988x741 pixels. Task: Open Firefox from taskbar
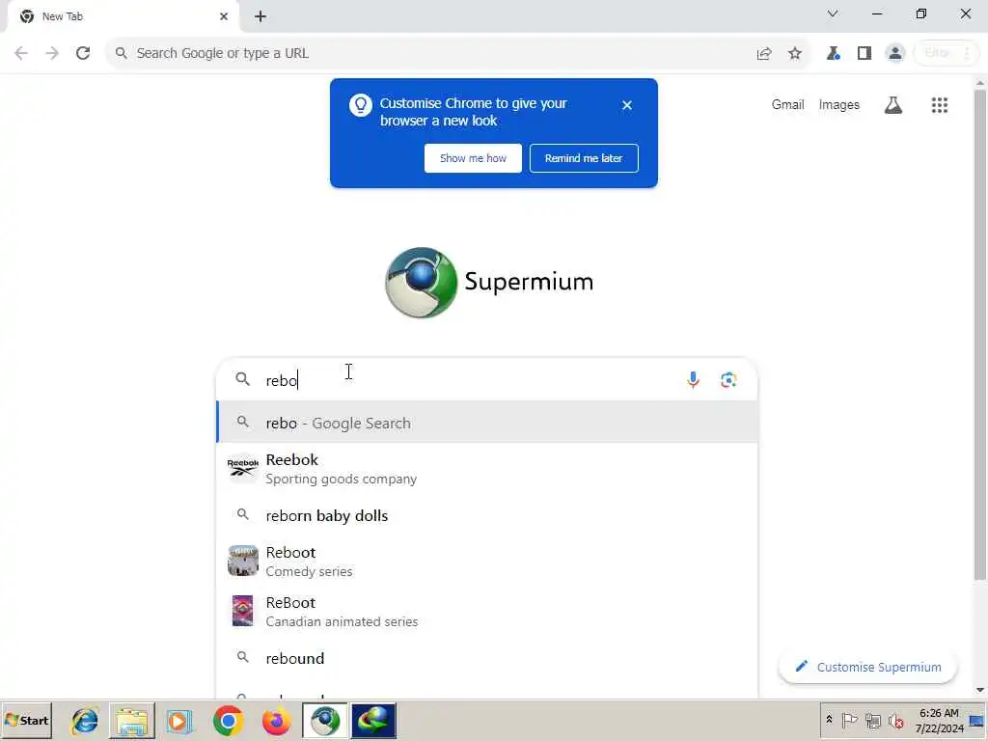pyautogui.click(x=275, y=721)
